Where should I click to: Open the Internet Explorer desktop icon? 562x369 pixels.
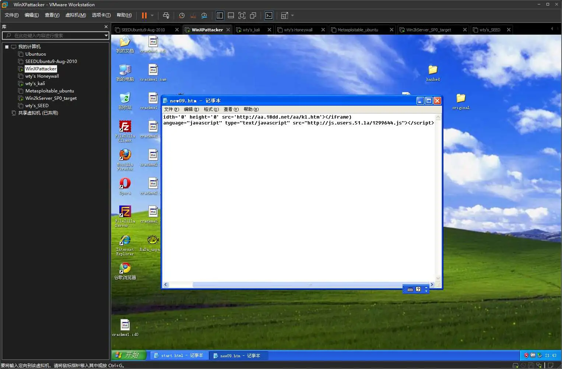pos(125,245)
